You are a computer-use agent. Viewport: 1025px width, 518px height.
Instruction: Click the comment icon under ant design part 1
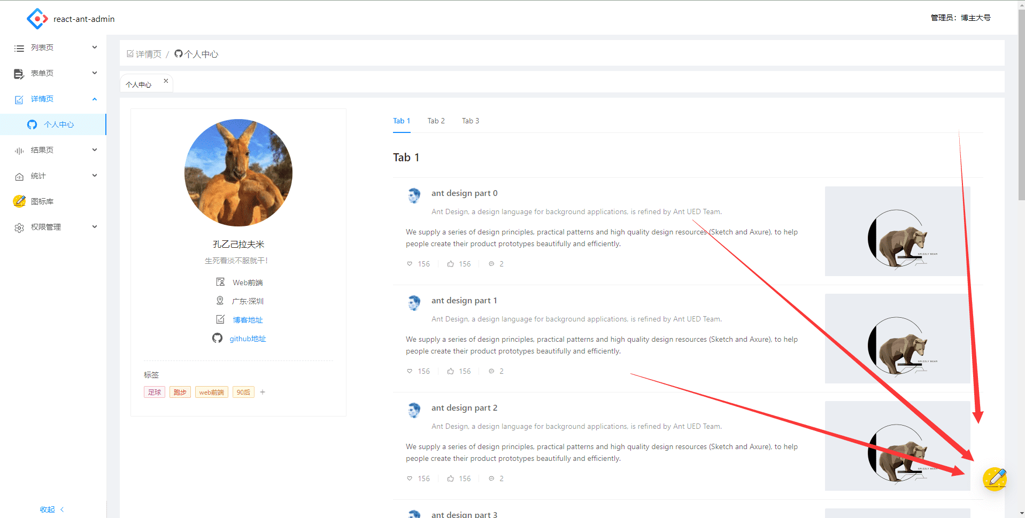[x=491, y=371]
